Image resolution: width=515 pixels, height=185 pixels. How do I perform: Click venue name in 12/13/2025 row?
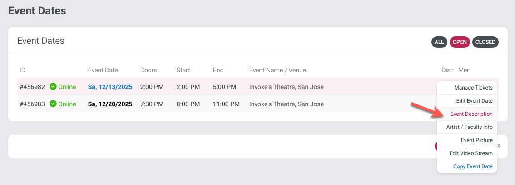click(287, 87)
